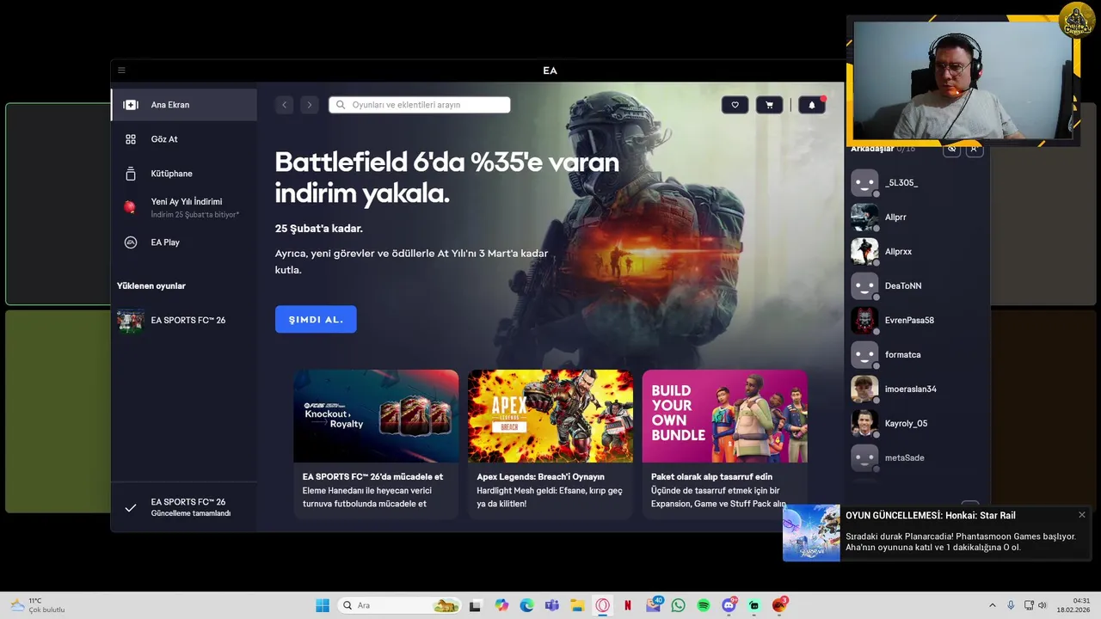Open Apex Legends Breach card image
The width and height of the screenshot is (1101, 619).
tap(550, 416)
